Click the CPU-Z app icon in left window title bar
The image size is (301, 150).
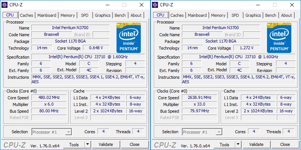(4, 5)
